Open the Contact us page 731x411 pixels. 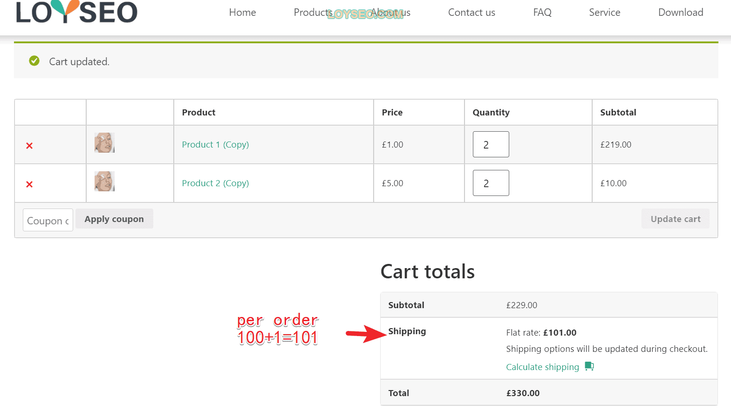pyautogui.click(x=471, y=13)
